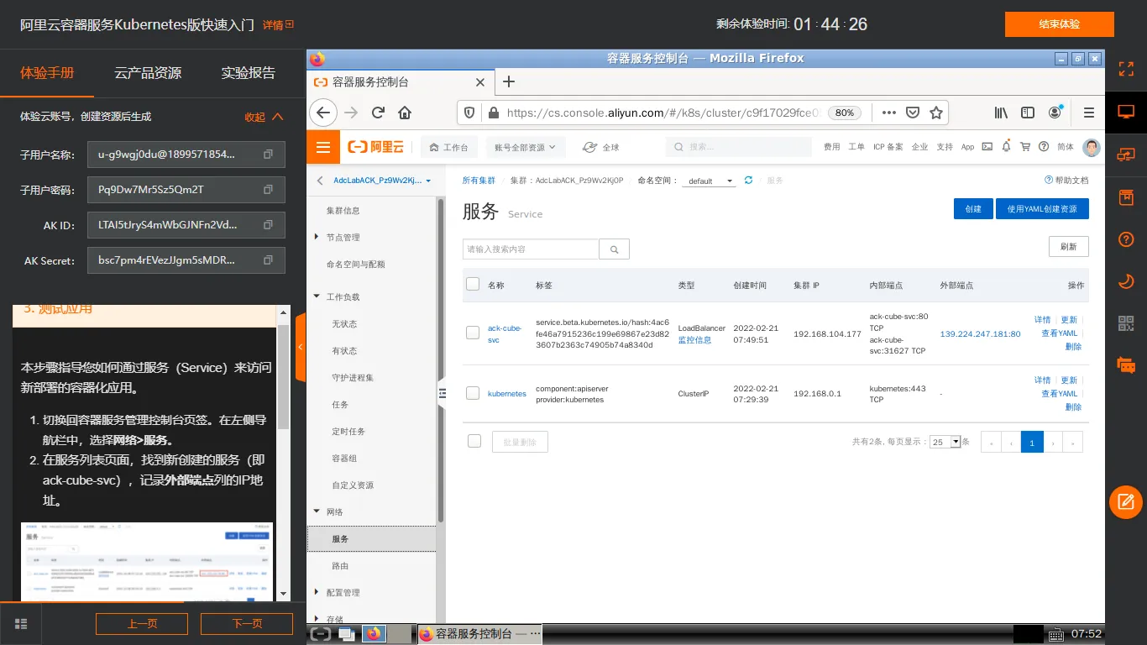Click the 刷新 button
Screen dimensions: 1147x645
pyautogui.click(x=1068, y=247)
